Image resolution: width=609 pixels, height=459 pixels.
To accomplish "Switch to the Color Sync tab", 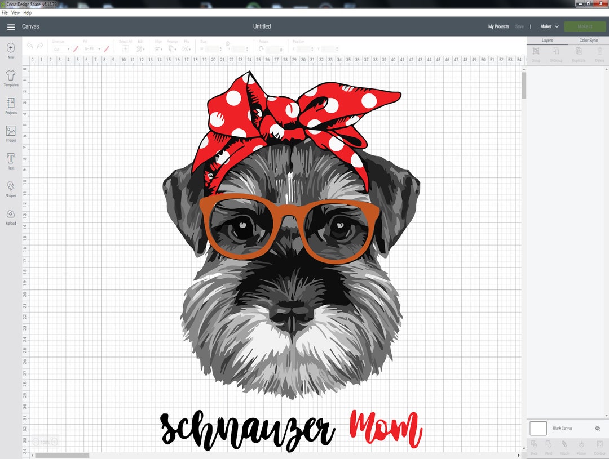I will [589, 40].
